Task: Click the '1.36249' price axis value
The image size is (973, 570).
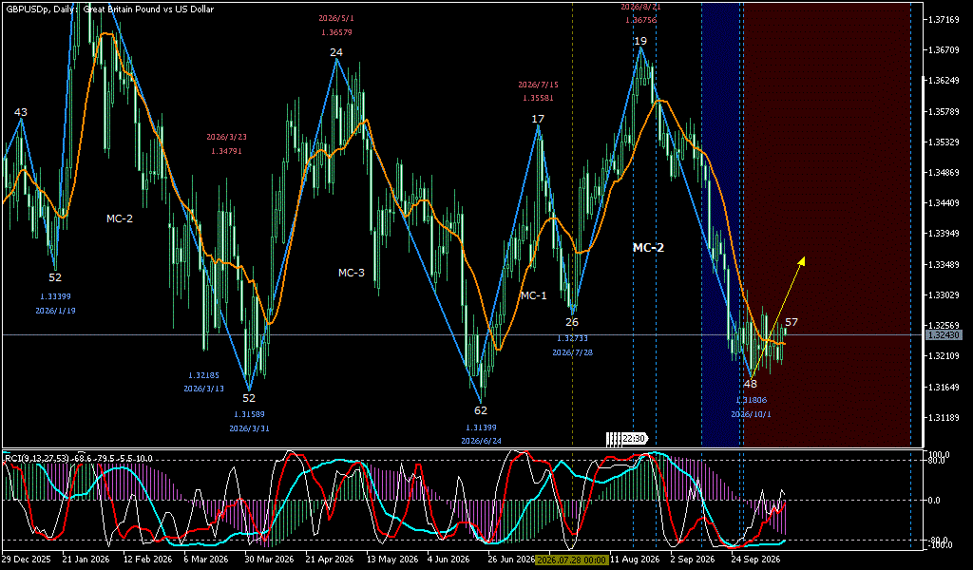Action: 944,81
